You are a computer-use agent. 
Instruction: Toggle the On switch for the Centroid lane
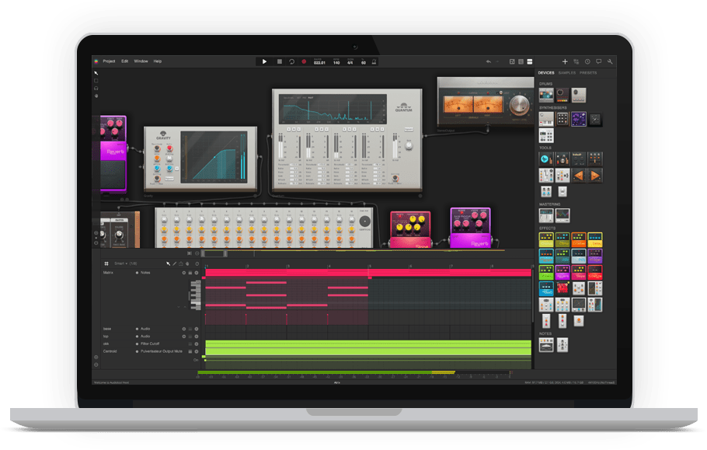196,360
